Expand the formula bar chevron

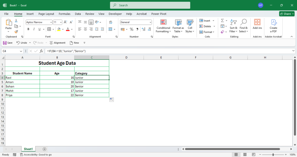click(x=293, y=51)
